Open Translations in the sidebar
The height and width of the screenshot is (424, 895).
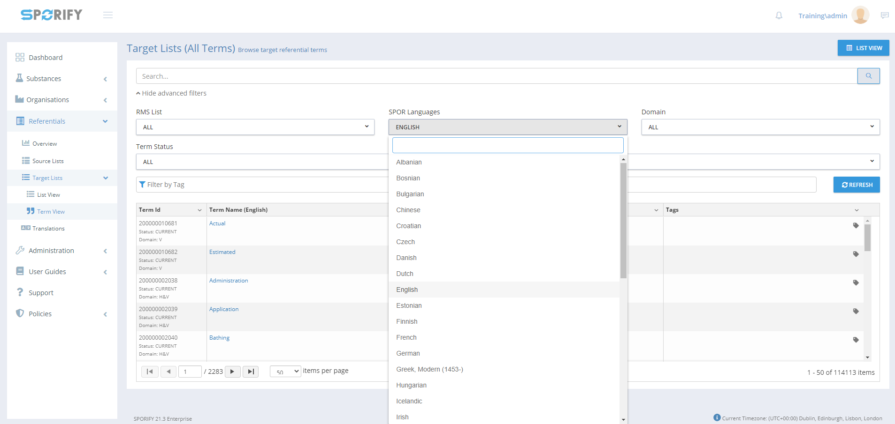48,229
